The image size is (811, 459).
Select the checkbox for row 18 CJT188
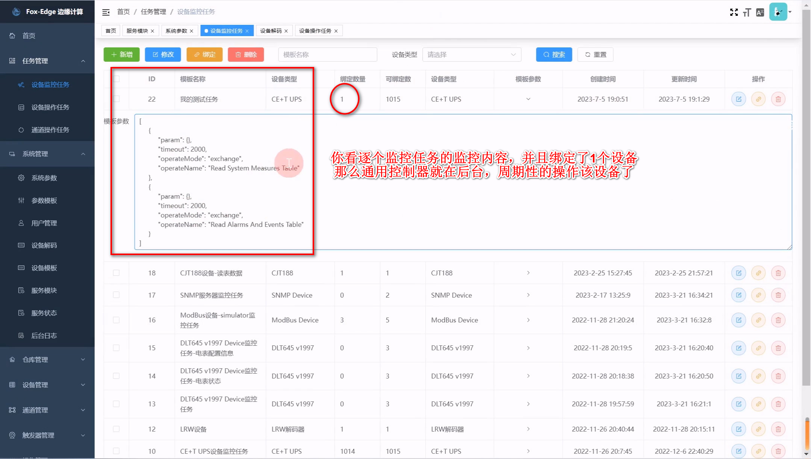coord(117,273)
